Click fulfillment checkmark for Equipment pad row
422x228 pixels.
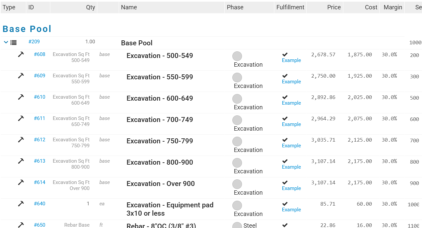click(x=285, y=204)
